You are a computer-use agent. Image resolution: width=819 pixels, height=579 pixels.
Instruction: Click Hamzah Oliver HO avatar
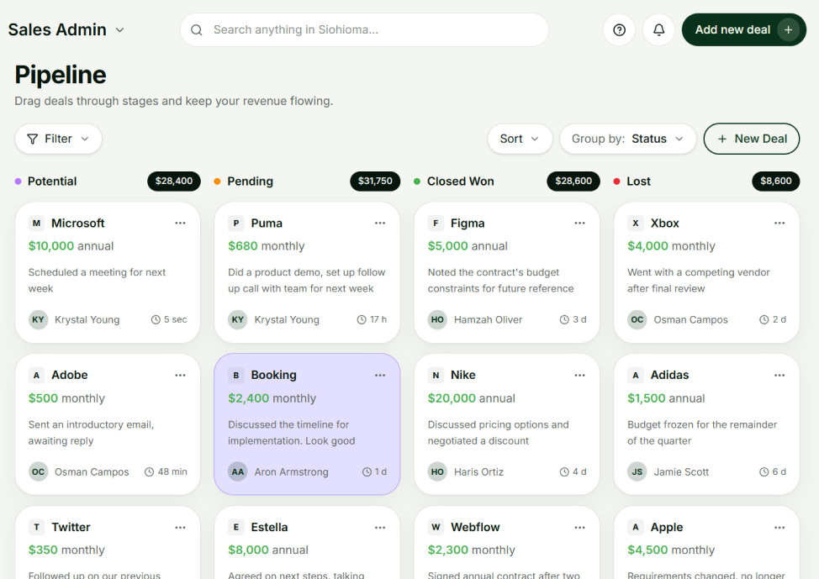[438, 319]
